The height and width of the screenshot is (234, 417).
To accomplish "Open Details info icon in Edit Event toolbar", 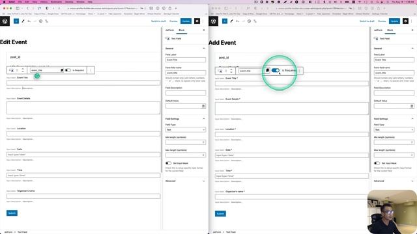I will (x=40, y=21).
